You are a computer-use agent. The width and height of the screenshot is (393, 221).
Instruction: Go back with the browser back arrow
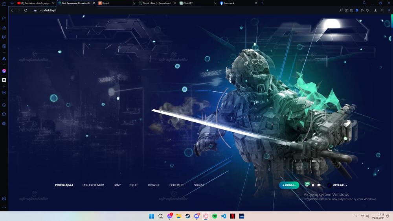[x=12, y=10]
